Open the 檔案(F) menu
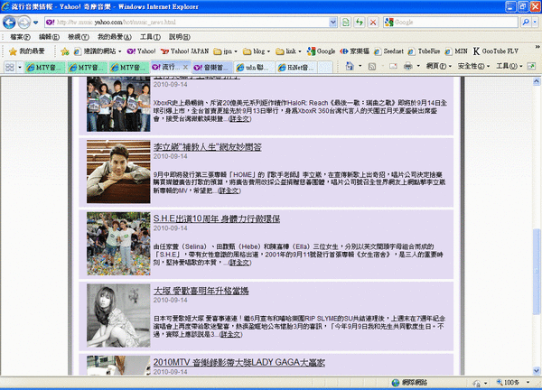Image resolution: width=542 pixels, height=390 pixels. click(x=20, y=37)
